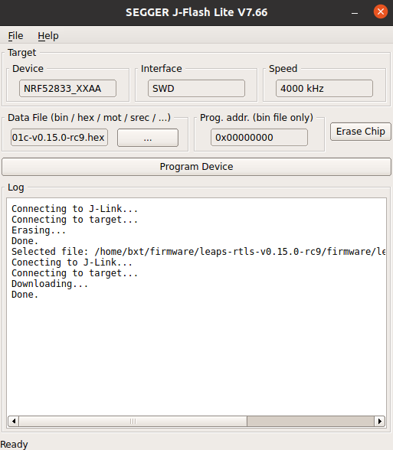Click the data file path field
The width and height of the screenshot is (393, 450).
coord(59,138)
